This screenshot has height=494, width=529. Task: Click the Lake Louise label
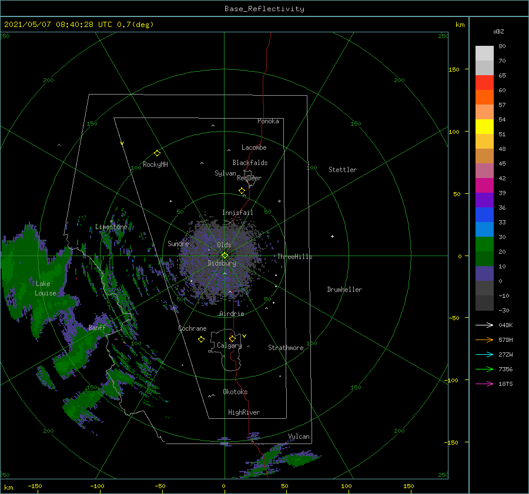click(x=45, y=288)
